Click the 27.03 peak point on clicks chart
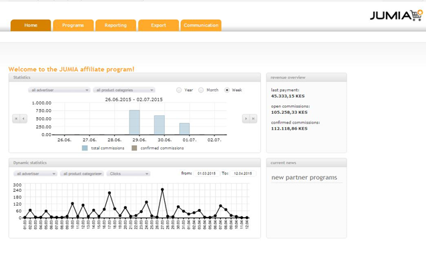Viewport: 426px width, 253px height. 162,190
